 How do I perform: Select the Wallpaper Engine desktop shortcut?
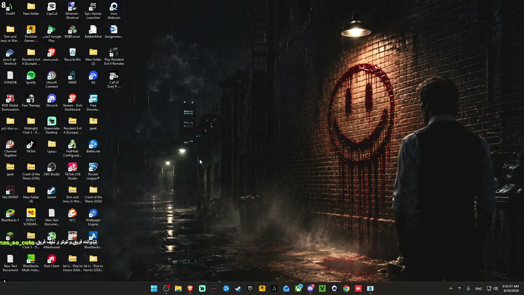(93, 217)
